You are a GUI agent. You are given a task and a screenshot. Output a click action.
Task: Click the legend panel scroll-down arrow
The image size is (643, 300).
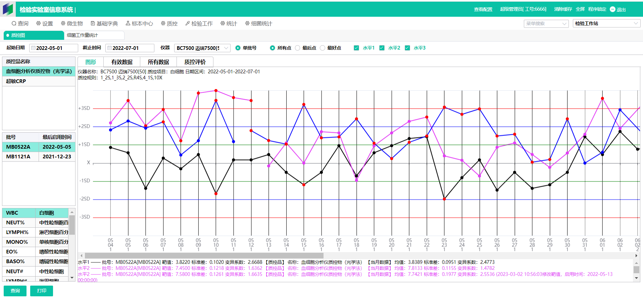click(x=636, y=278)
